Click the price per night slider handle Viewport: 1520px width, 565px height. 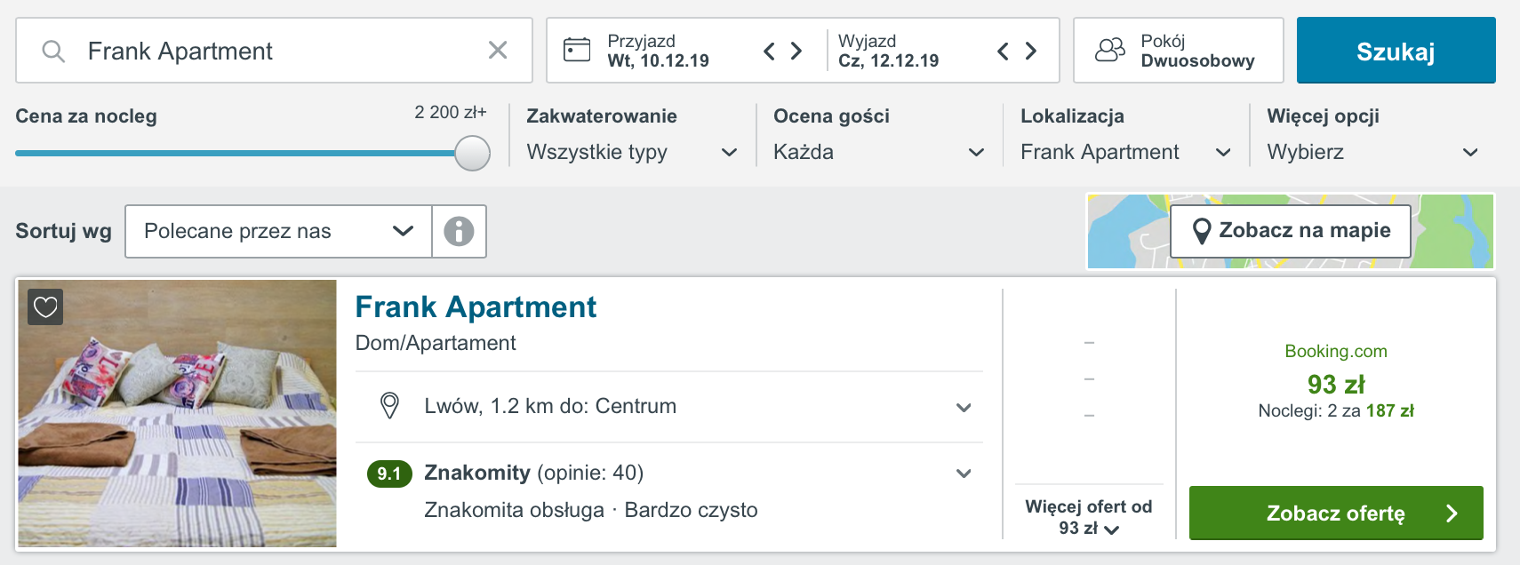(x=472, y=153)
